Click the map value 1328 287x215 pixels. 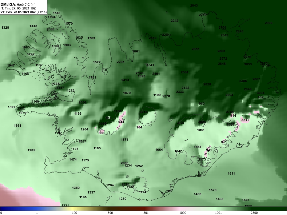coord(5,28)
